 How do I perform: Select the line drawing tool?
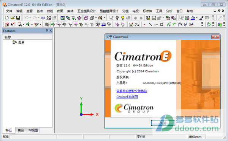pos(150,25)
